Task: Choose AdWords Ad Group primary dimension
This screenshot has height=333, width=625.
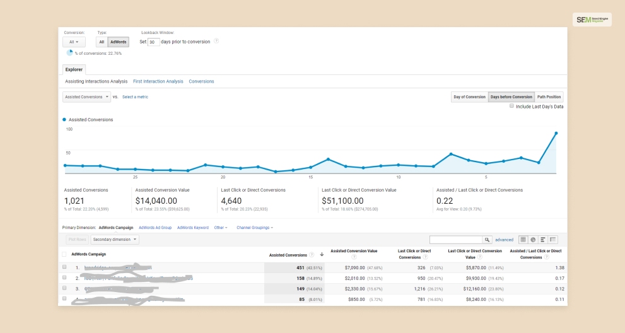Action: coord(155,228)
